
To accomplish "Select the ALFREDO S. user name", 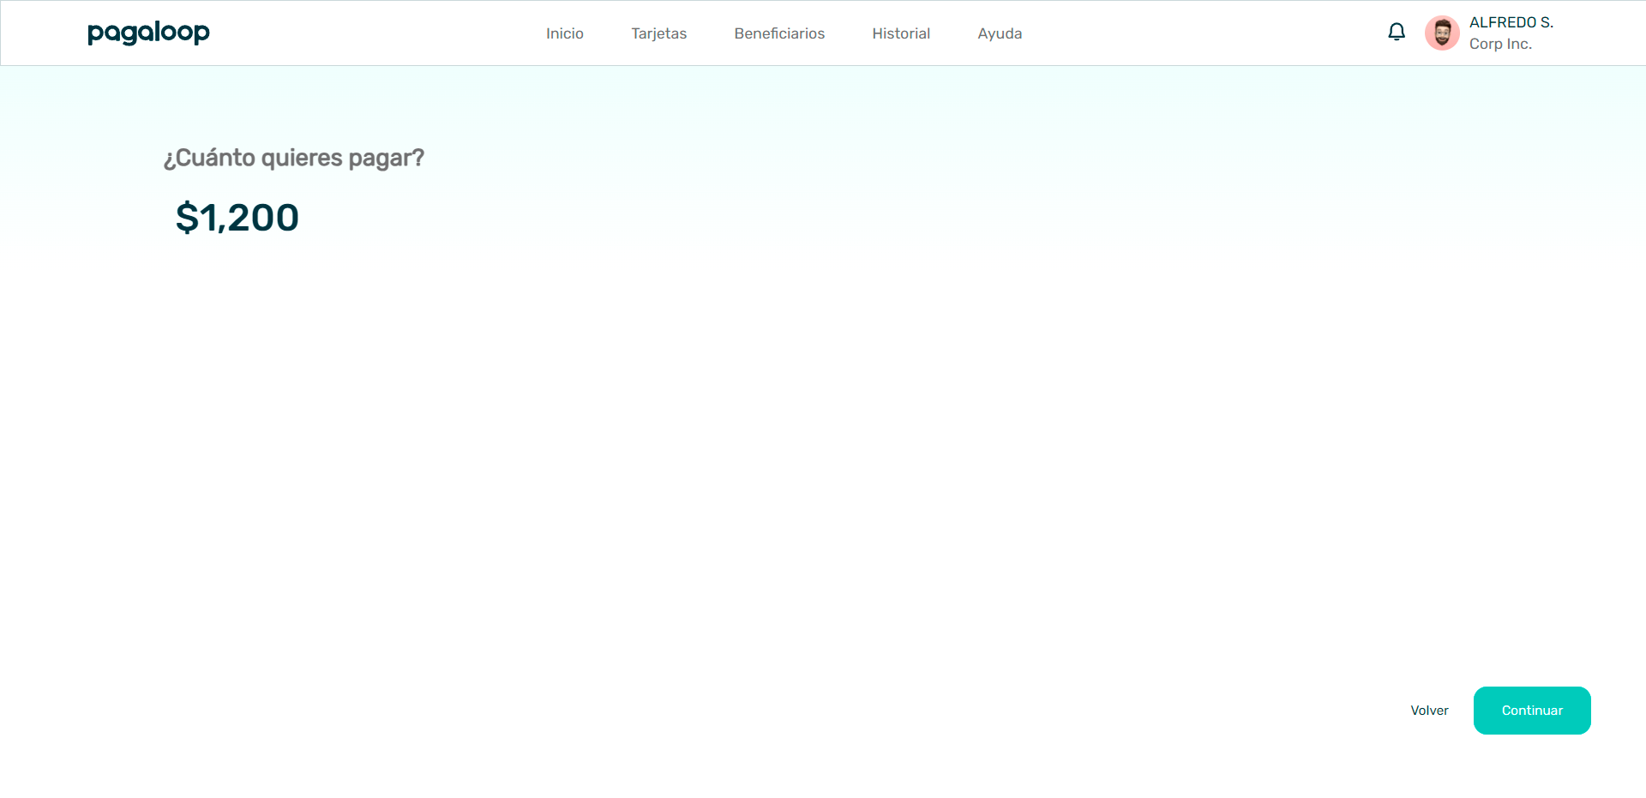I will tap(1511, 22).
